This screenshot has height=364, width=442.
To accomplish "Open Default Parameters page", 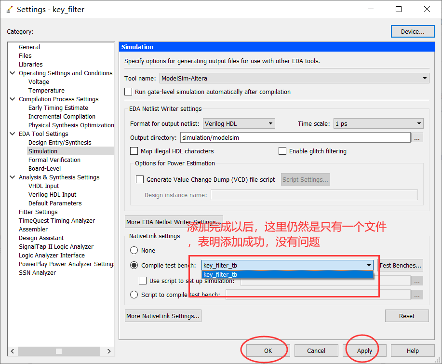I will click(x=55, y=203).
